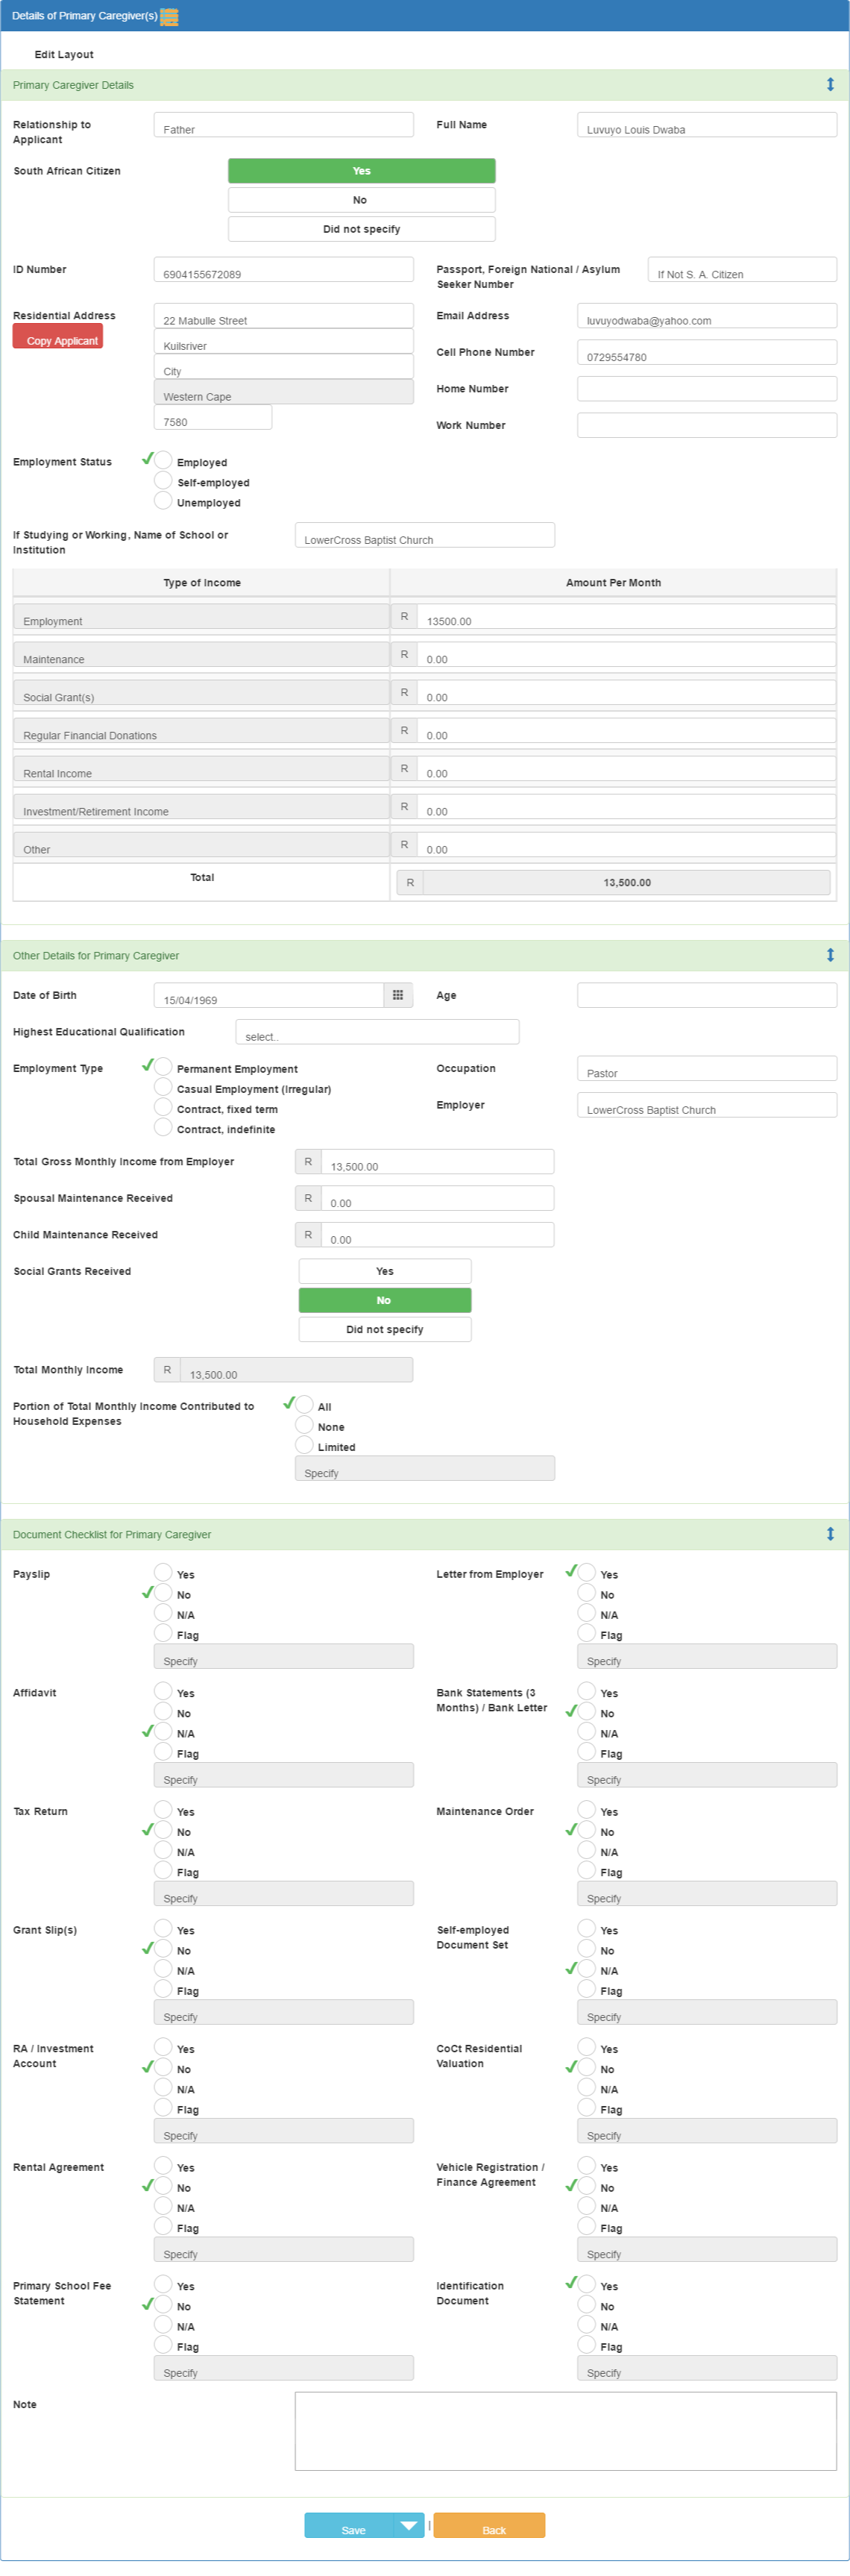Mark Primary School Fee Statement as Yes
Viewport: 850px width, 2576px height.
tap(163, 2284)
